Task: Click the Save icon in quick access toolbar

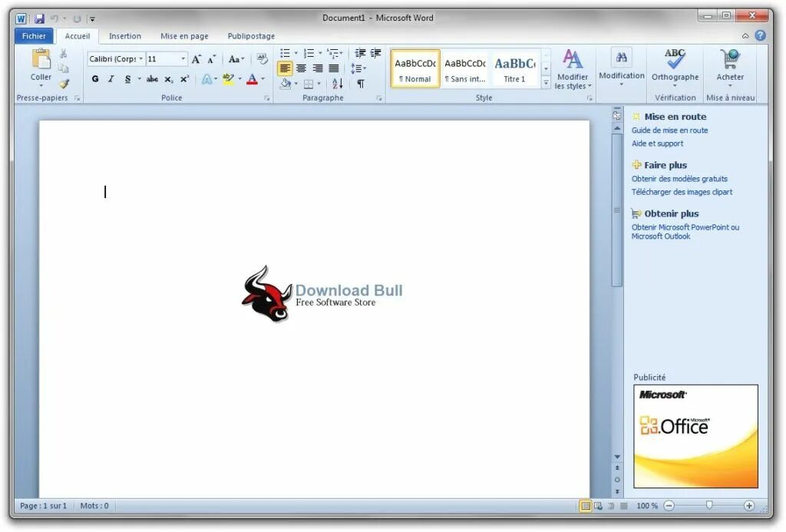Action: 40,19
